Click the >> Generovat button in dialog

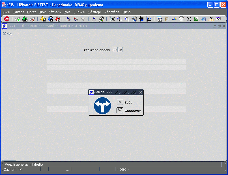pyautogui.click(x=120, y=111)
